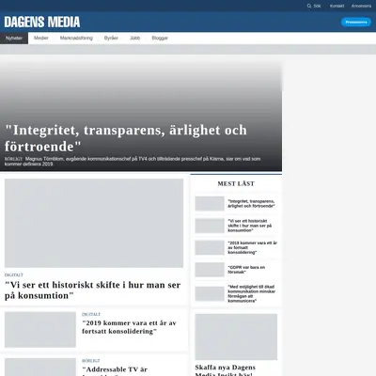The image size is (376, 376).
Task: Click Digitalt label above historiskt skifte headline
Action: coord(14,275)
